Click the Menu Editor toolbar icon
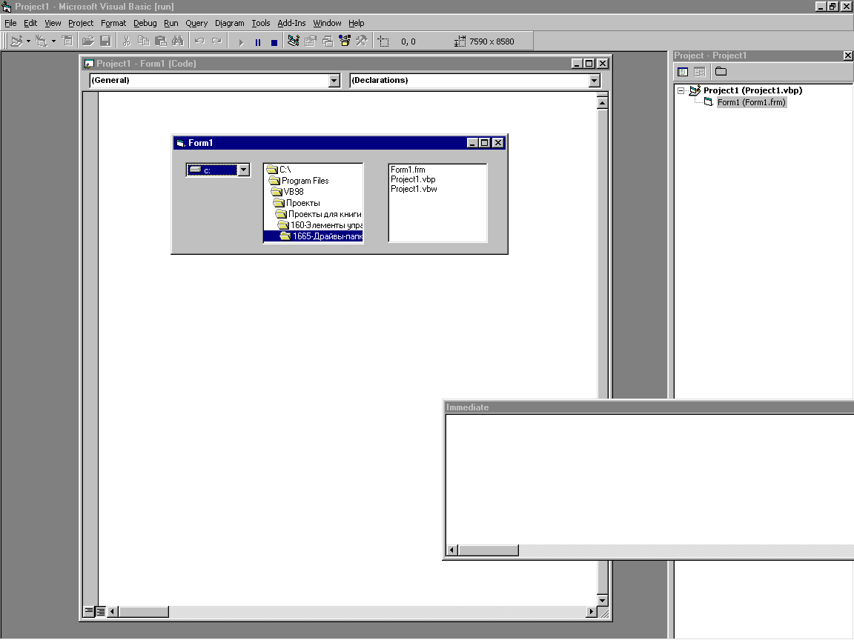Viewport: 854px width, 640px height. point(67,41)
